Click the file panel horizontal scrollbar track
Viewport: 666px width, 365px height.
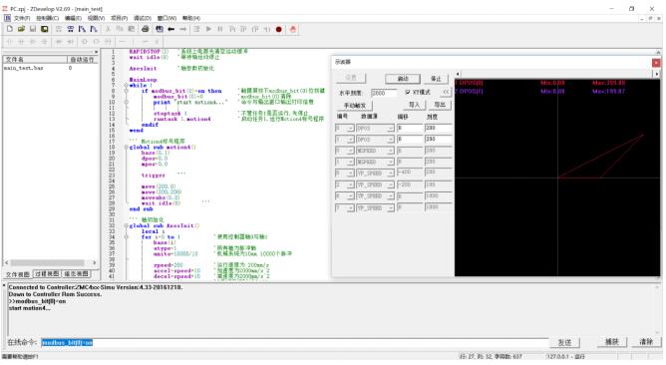[x=50, y=262]
